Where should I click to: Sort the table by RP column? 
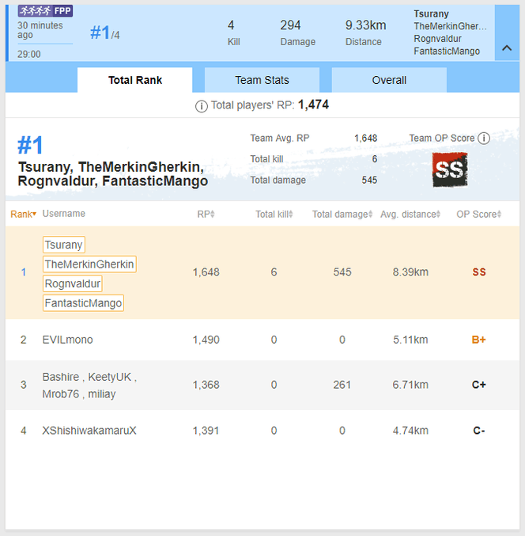206,215
